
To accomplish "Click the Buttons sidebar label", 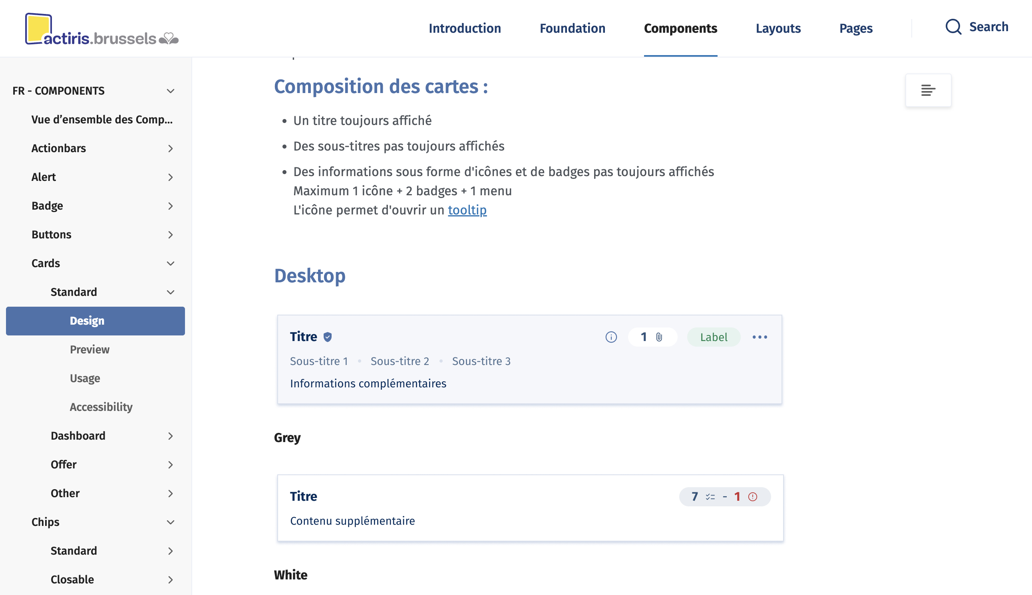I will (51, 234).
